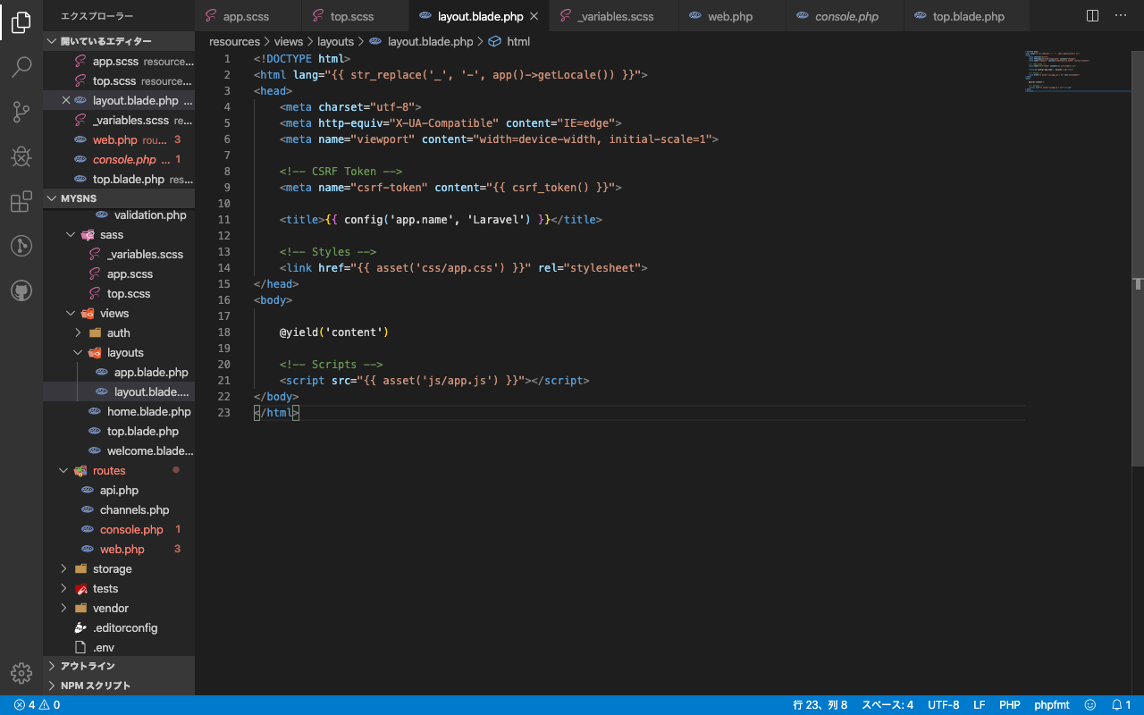1144x715 pixels.
Task: Place cursor on the @yield('content') line
Action: click(x=333, y=332)
